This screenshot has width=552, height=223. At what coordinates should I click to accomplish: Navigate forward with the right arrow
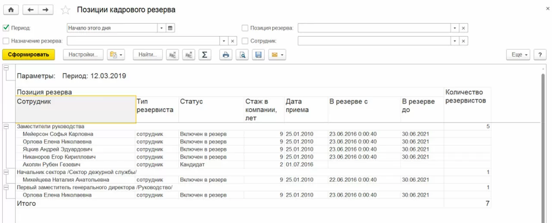click(x=46, y=10)
